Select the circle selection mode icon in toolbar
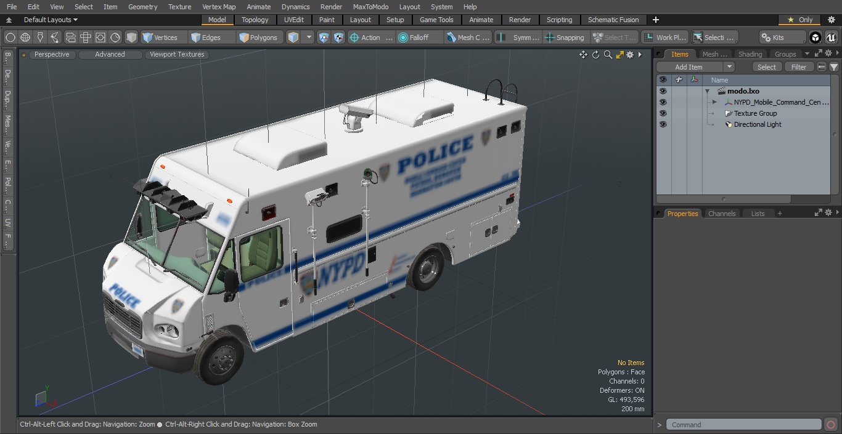Image resolution: width=842 pixels, height=434 pixels. point(10,38)
